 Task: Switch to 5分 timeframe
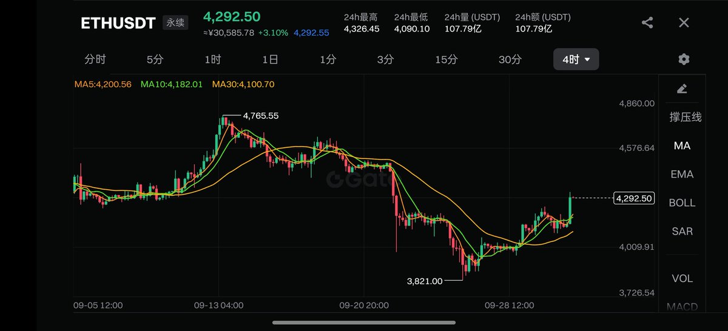(155, 59)
